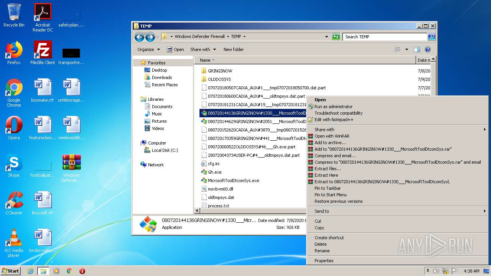Click Explorer Forward navigation arrow
491x276 pixels.
point(150,37)
